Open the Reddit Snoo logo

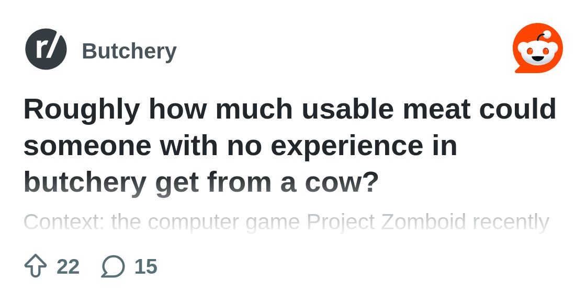pyautogui.click(x=538, y=48)
